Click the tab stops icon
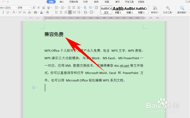The height and width of the screenshot is (118, 190). click(x=96, y=8)
